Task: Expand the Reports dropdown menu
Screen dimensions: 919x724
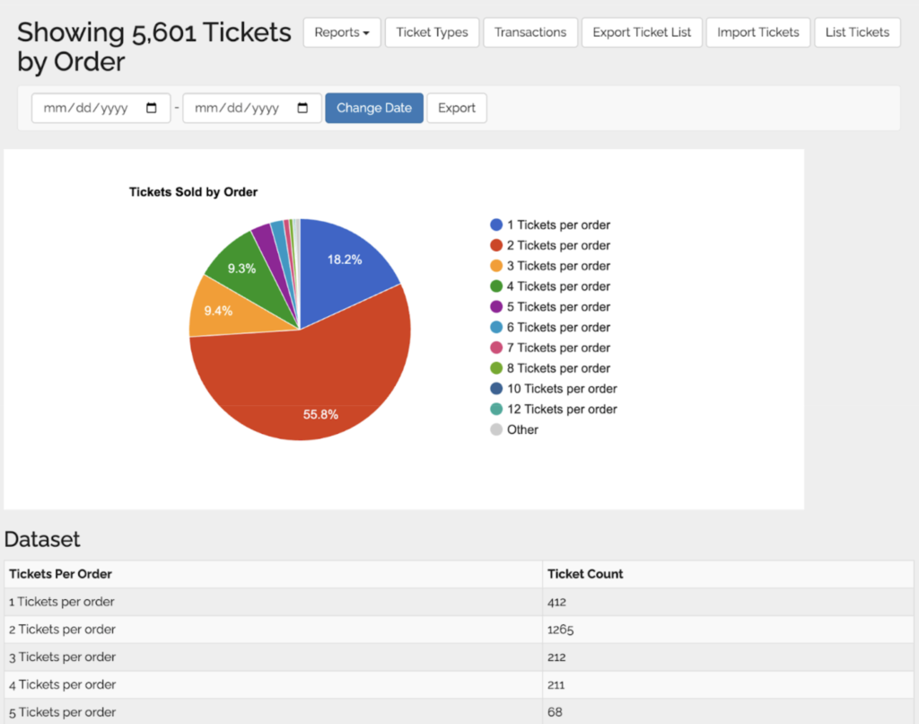Action: pos(342,32)
